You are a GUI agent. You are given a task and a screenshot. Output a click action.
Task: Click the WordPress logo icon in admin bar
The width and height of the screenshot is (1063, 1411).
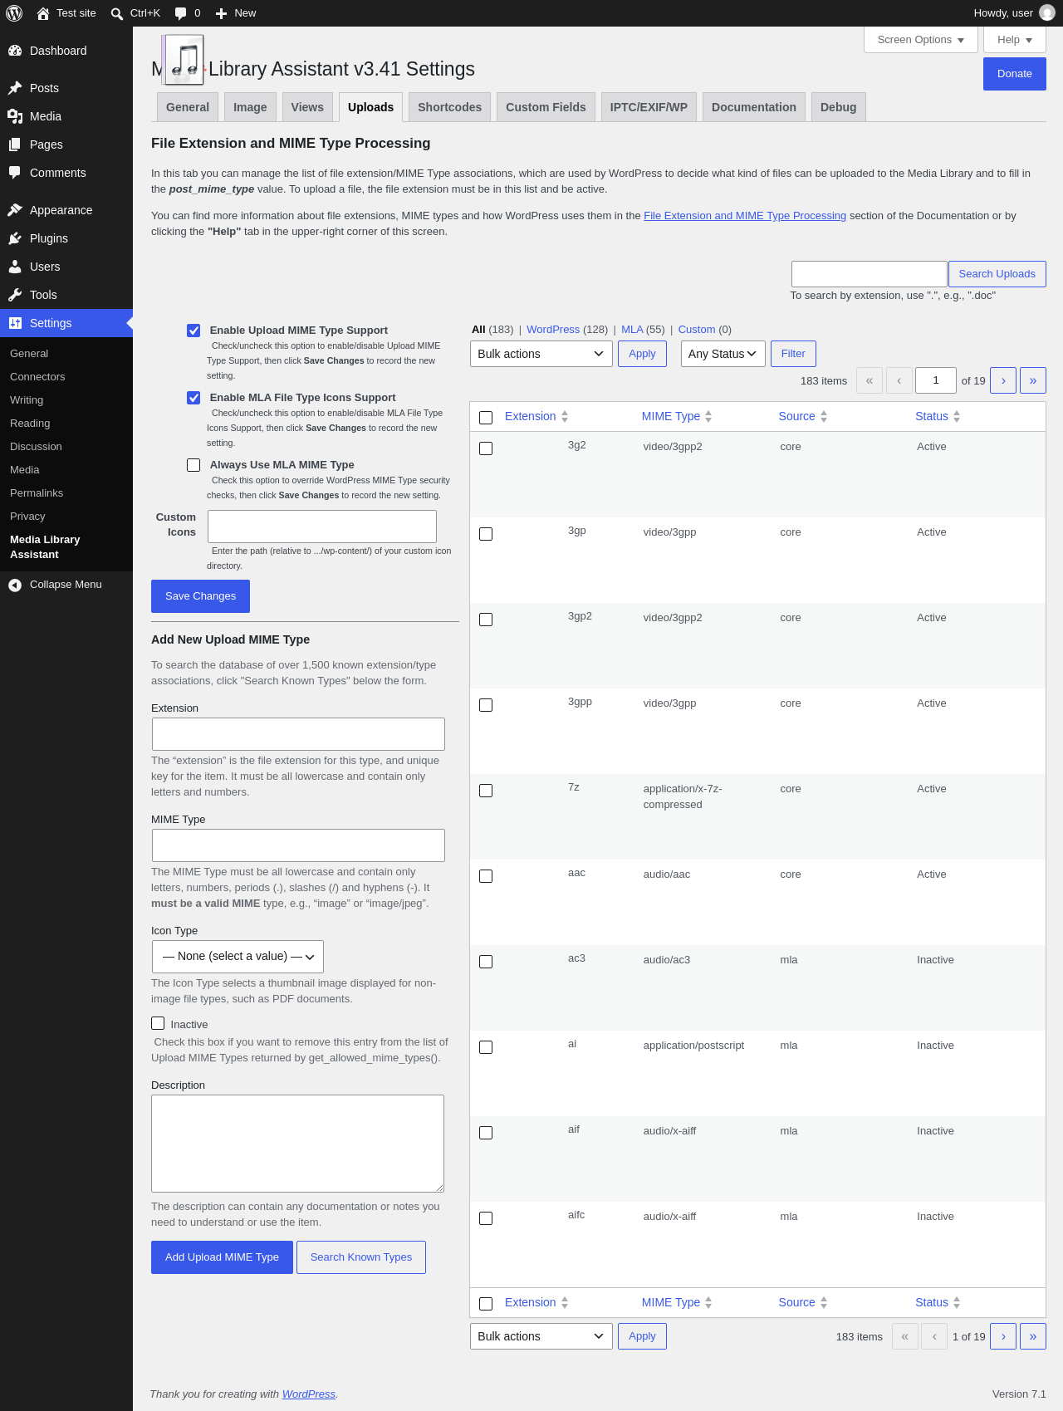14,13
